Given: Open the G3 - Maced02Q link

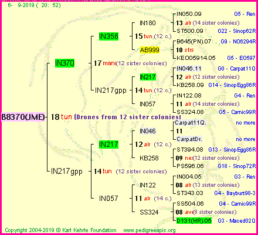Looking at the screenshot, I should 236,221.
